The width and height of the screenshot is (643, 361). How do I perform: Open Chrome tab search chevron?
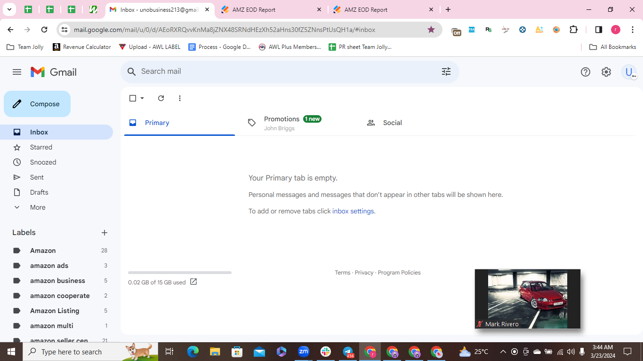[9, 9]
